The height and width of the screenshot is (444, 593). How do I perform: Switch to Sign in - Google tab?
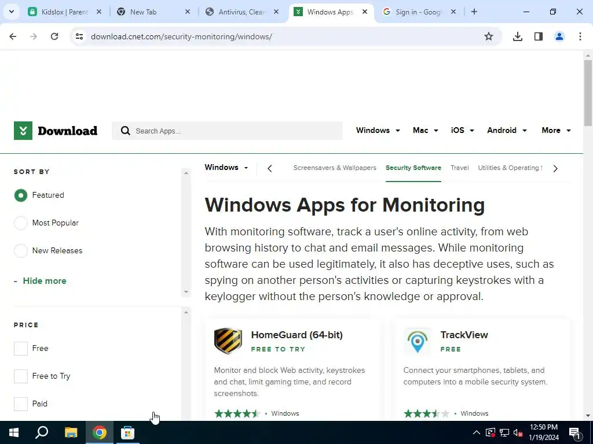[418, 12]
